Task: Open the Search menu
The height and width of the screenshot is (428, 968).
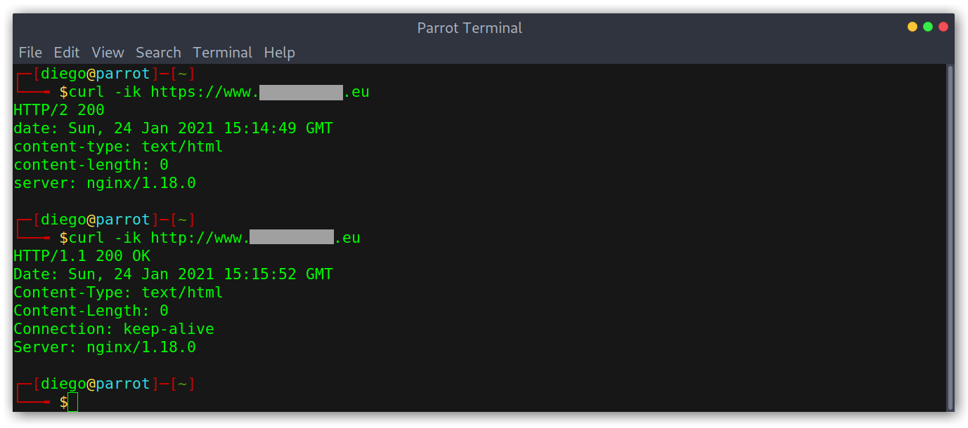Action: (x=158, y=53)
